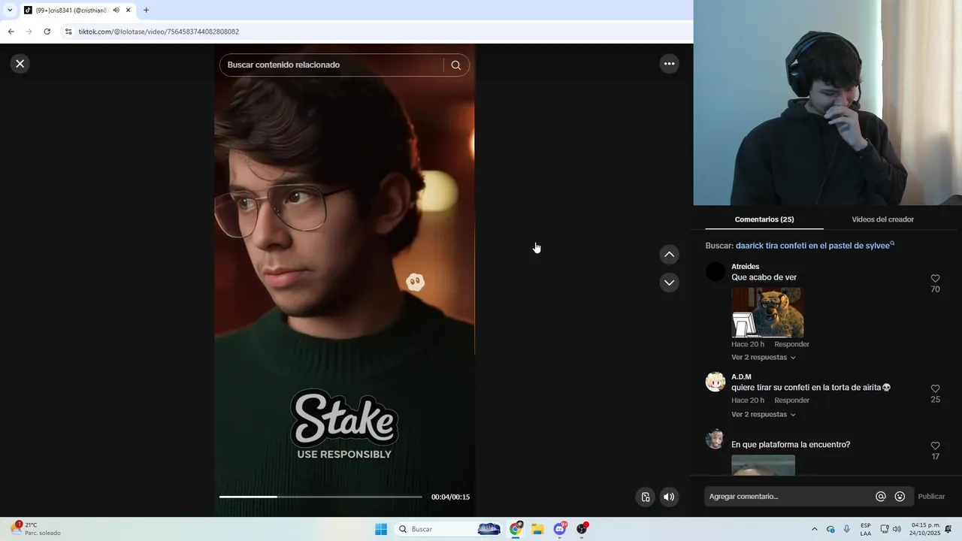Open the A.D.M profile avatar
Image resolution: width=962 pixels, height=541 pixels.
[715, 382]
